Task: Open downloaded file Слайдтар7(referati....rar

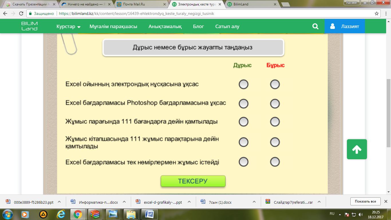Action: tap(289, 202)
